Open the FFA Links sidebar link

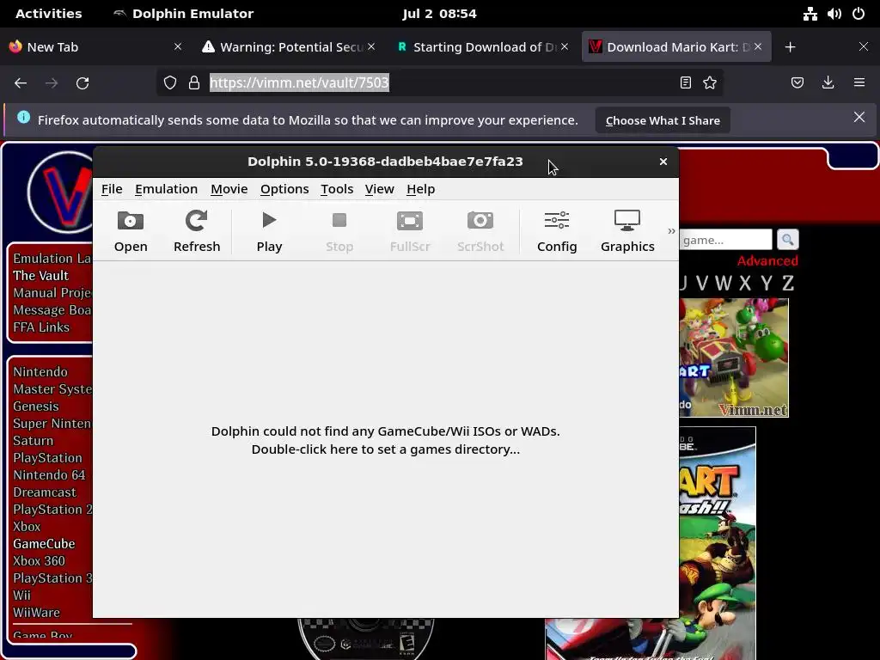click(41, 327)
